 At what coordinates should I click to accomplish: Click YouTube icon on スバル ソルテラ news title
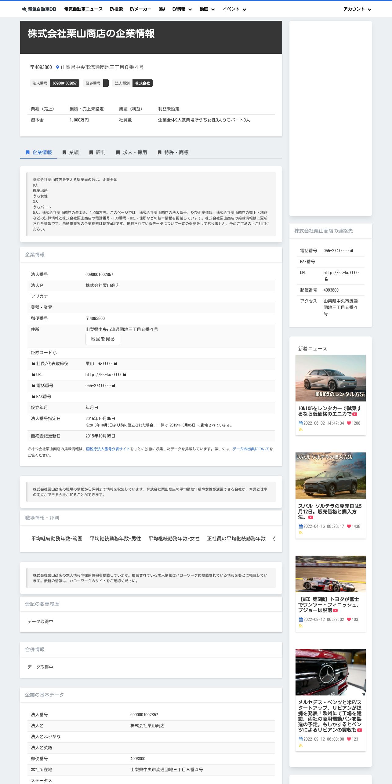pyautogui.click(x=311, y=517)
